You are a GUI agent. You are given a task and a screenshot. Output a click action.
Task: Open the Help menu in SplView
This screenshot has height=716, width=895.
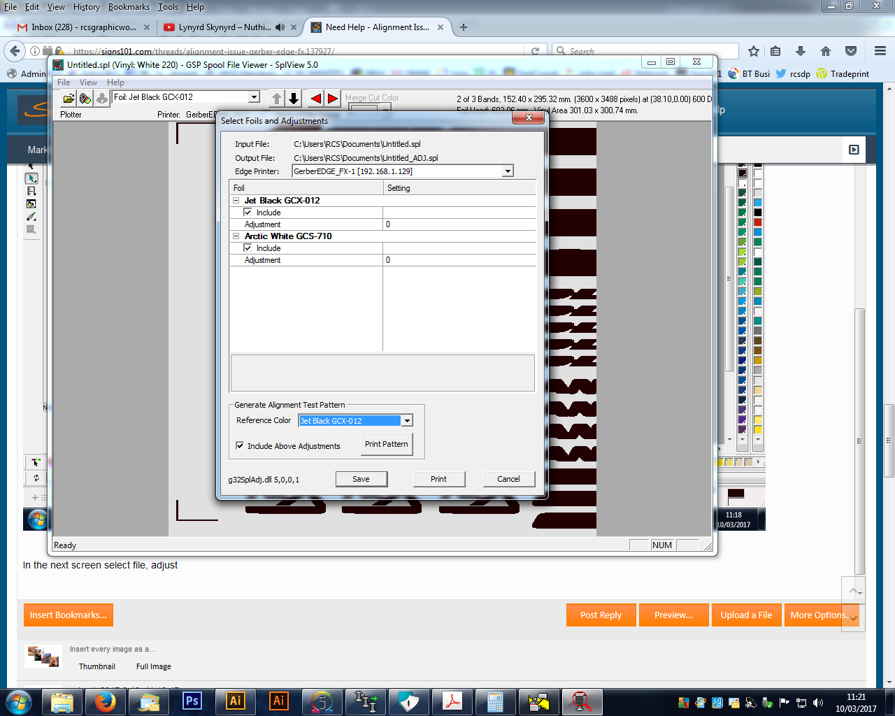coord(116,83)
